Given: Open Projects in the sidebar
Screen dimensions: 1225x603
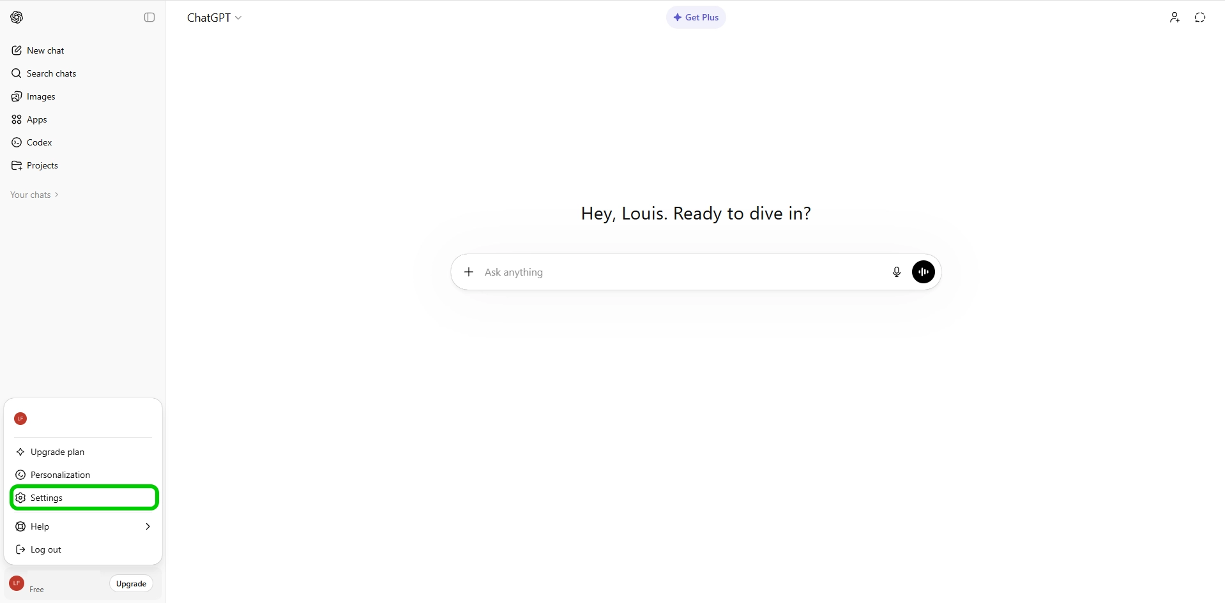Looking at the screenshot, I should tap(42, 165).
